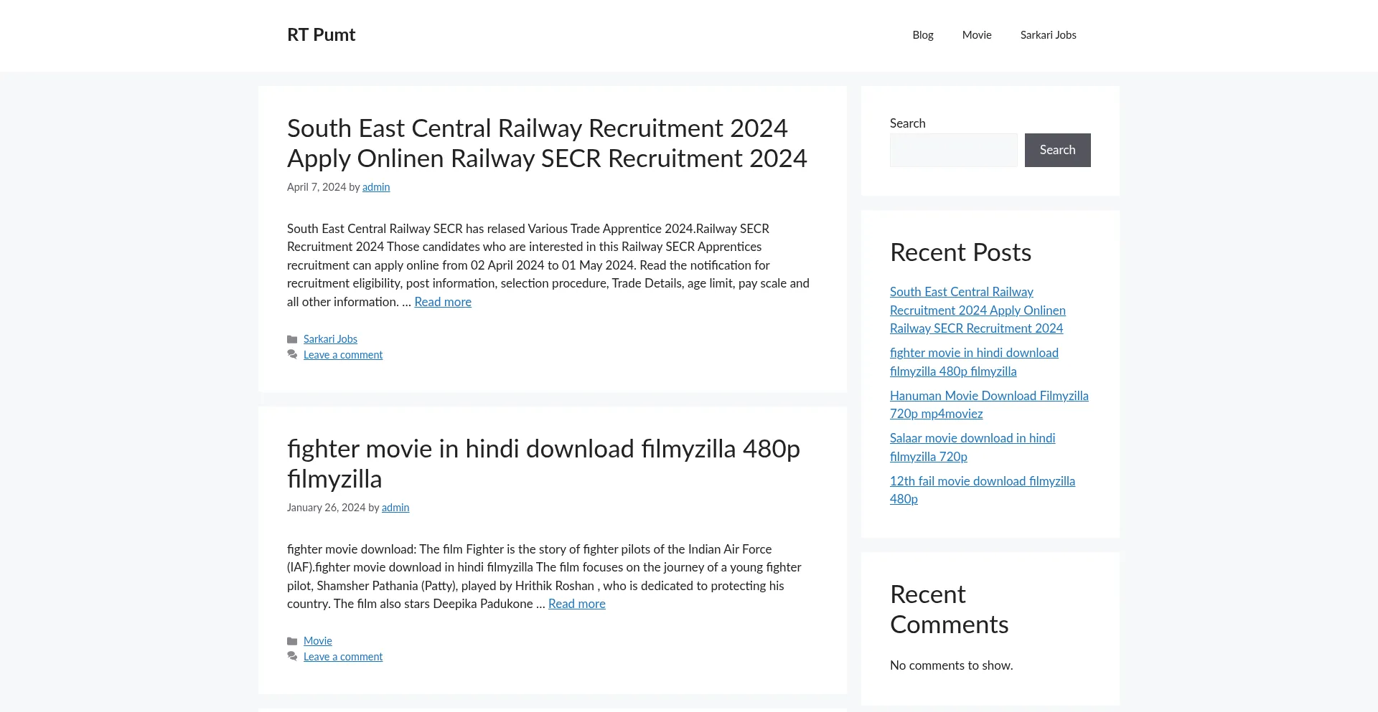Open Salaar movie download recent post
Screen dimensions: 1378x712
(x=972, y=447)
